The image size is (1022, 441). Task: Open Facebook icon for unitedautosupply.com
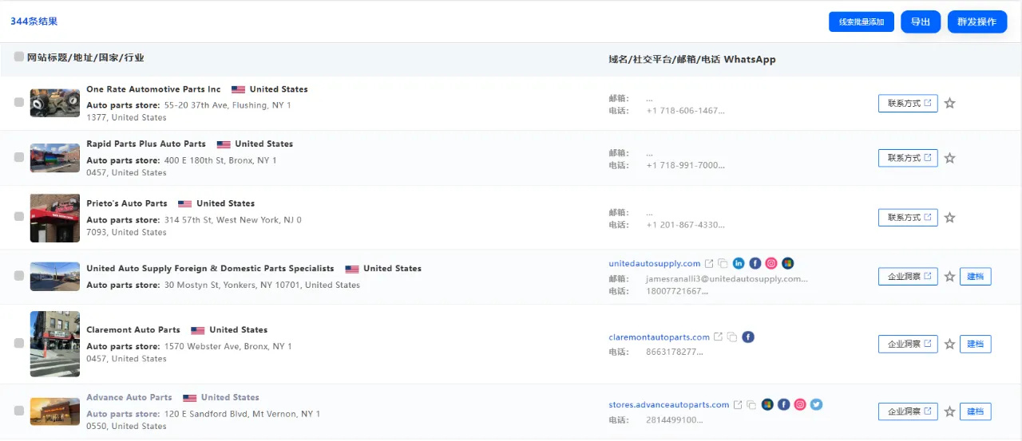755,263
